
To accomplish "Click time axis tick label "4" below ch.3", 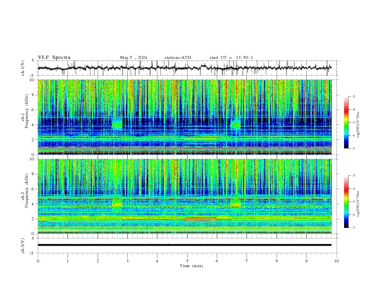I will 157,261.
